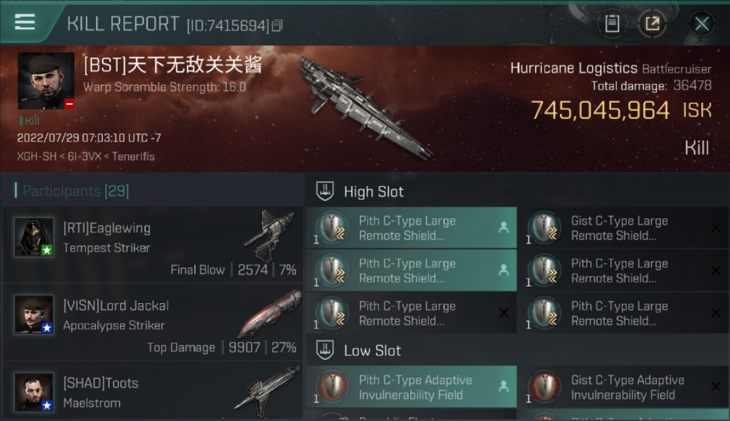The width and height of the screenshot is (730, 421).
Task: Open Toots' pilot portrait
Action: click(34, 392)
